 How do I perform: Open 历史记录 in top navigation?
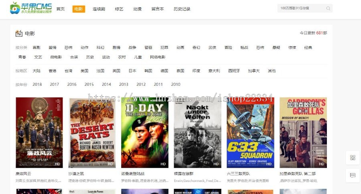coord(182,9)
